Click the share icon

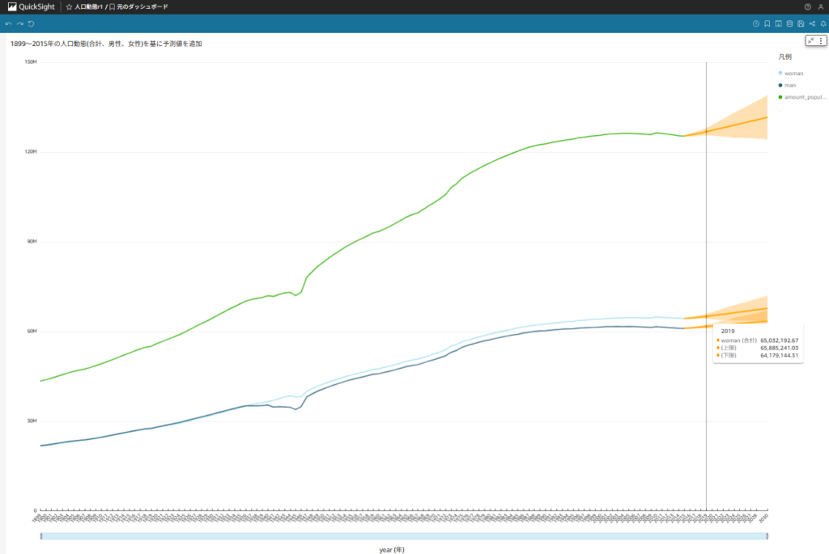pyautogui.click(x=812, y=23)
